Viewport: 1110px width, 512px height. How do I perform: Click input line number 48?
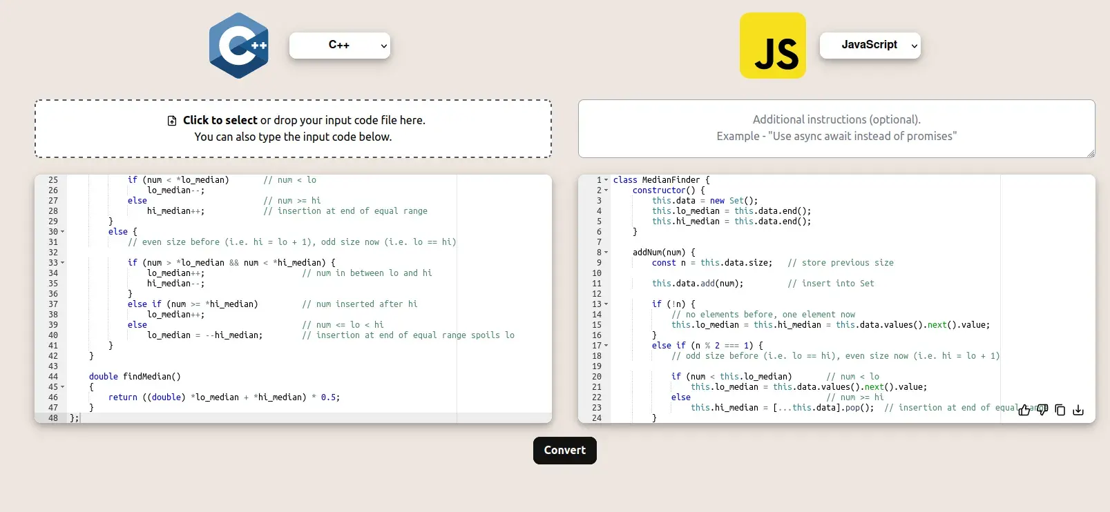pyautogui.click(x=53, y=418)
